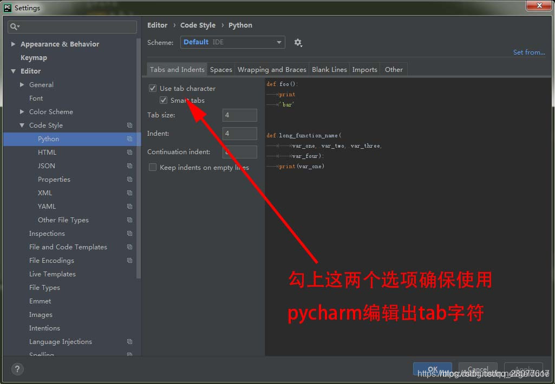Select Font under Editor

(36, 98)
